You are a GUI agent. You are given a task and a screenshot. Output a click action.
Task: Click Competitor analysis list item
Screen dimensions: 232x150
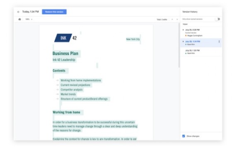click(72, 90)
